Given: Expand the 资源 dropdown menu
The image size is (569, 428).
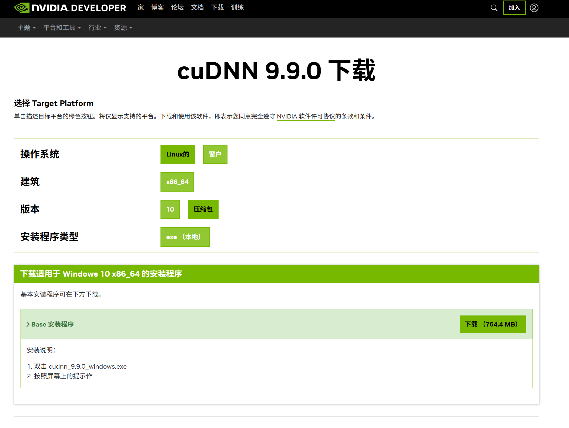Looking at the screenshot, I should pyautogui.click(x=123, y=28).
